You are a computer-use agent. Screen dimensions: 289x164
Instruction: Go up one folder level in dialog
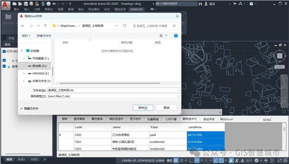[x=45, y=26]
